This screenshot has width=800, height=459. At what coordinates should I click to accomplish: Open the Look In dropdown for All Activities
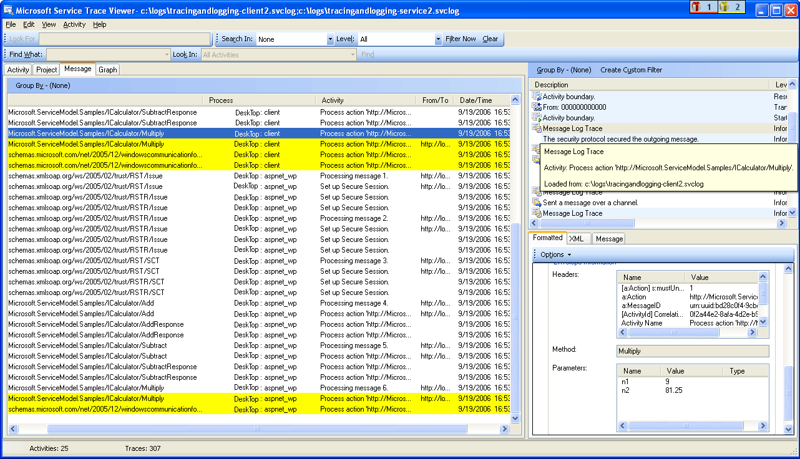click(351, 54)
